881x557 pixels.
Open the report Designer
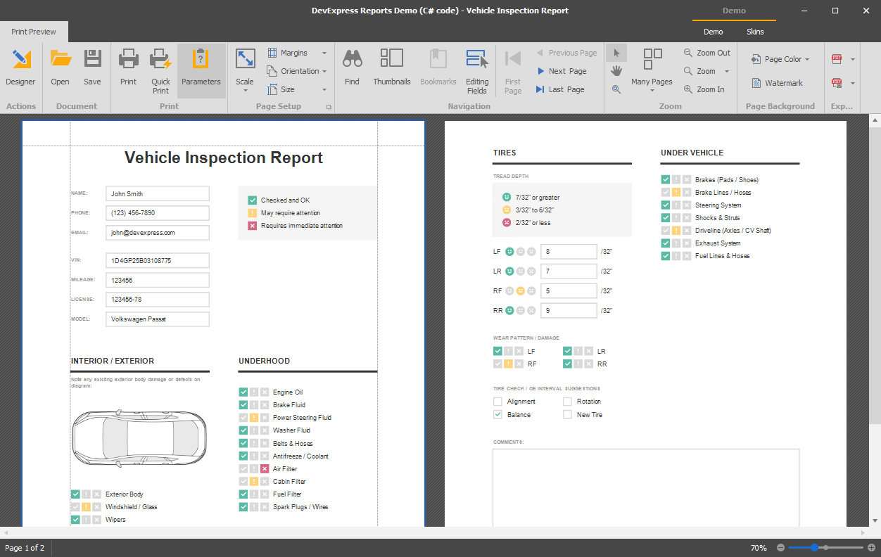click(20, 67)
